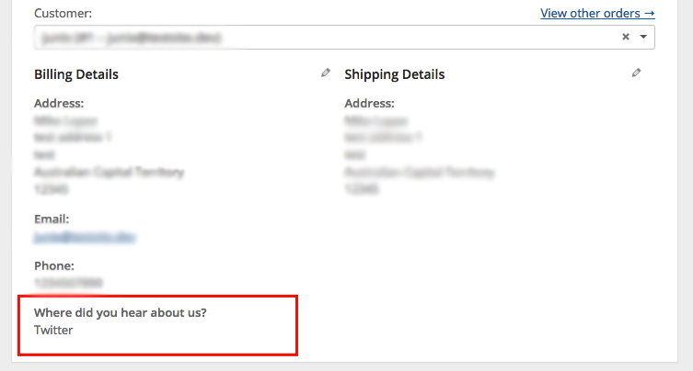Viewport: 693px width, 371px height.
Task: Click the shipping Address label
Action: tap(369, 103)
